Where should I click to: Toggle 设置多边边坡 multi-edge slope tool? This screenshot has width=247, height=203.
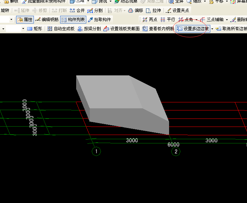point(193,29)
